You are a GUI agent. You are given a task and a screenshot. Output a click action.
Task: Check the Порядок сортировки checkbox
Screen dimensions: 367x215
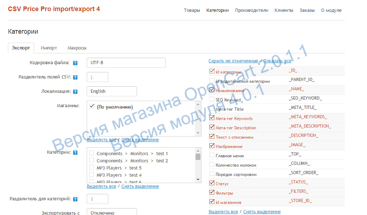(212, 174)
